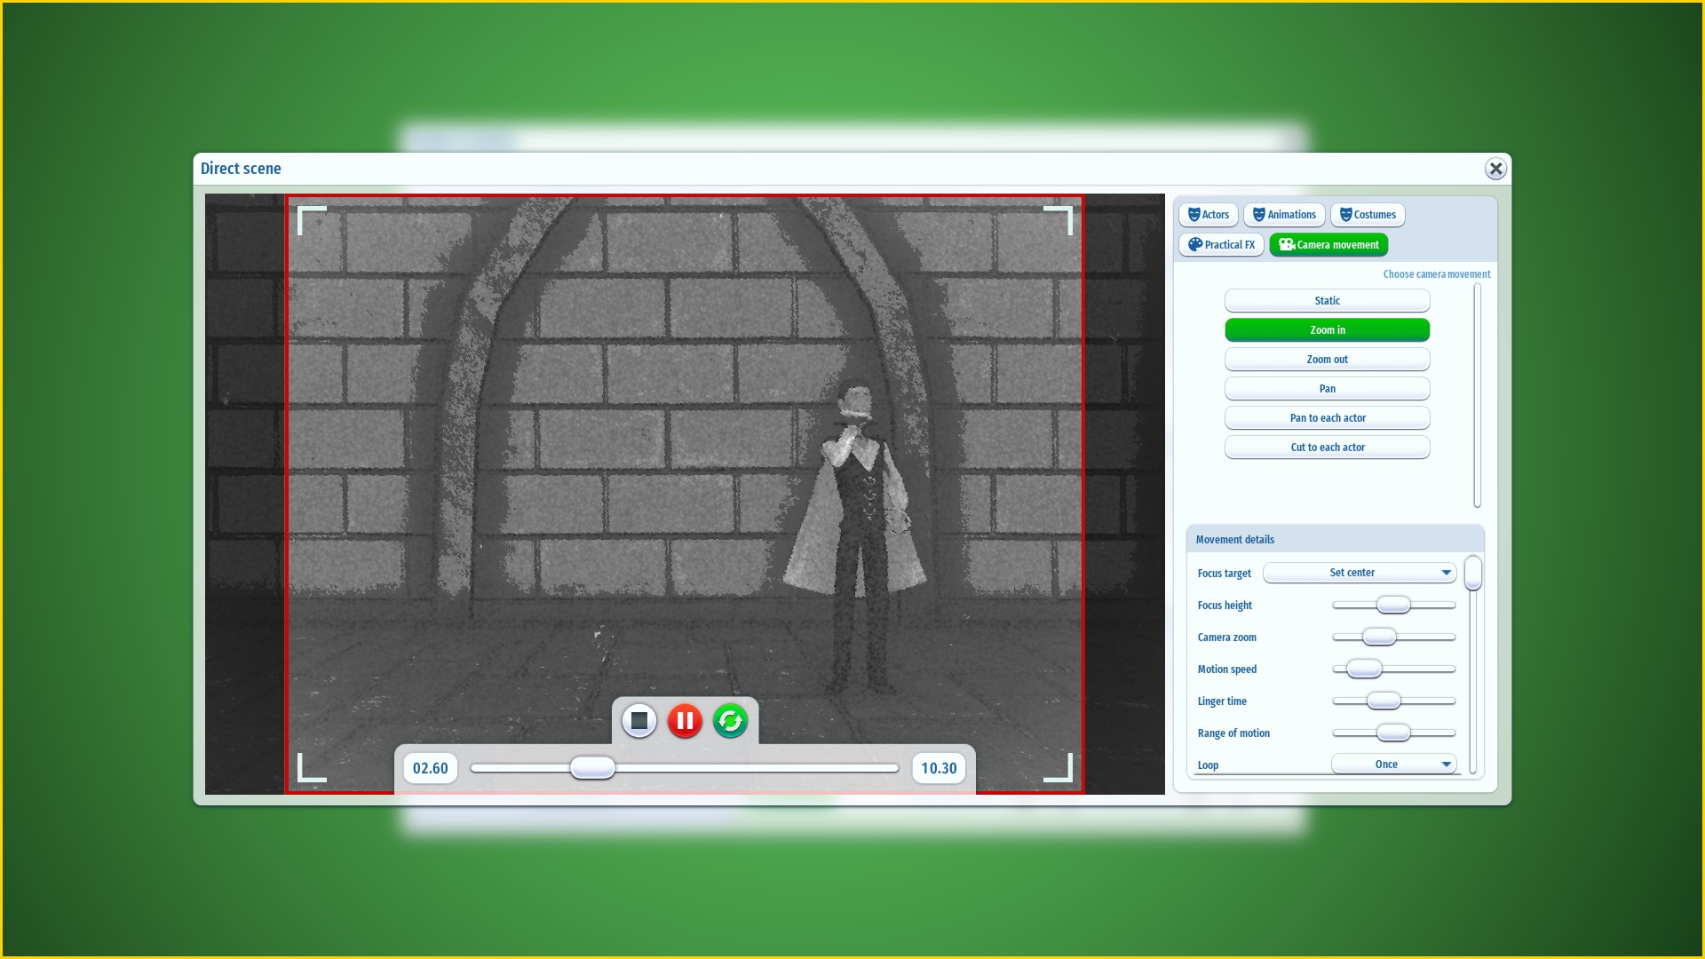Click the camera movement list scrollbar
The height and width of the screenshot is (959, 1705).
(x=1478, y=396)
